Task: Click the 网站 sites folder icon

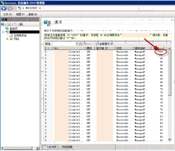Action: (11, 39)
